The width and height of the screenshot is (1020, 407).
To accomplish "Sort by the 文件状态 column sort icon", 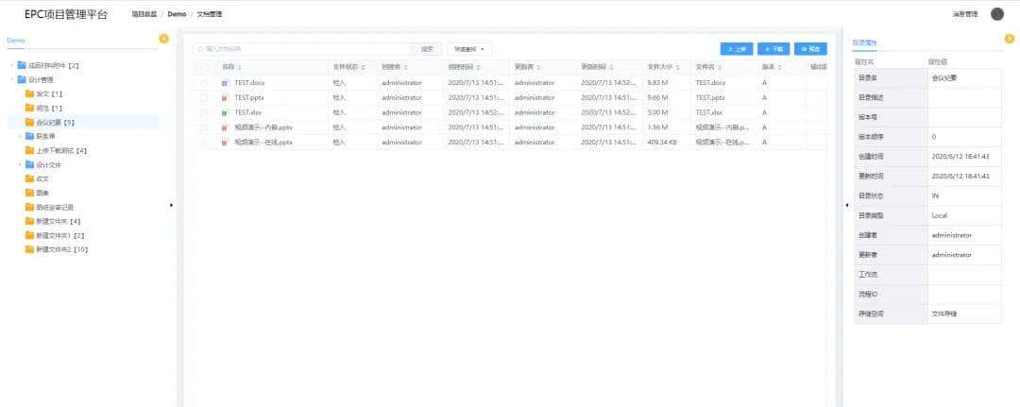I will pos(363,67).
